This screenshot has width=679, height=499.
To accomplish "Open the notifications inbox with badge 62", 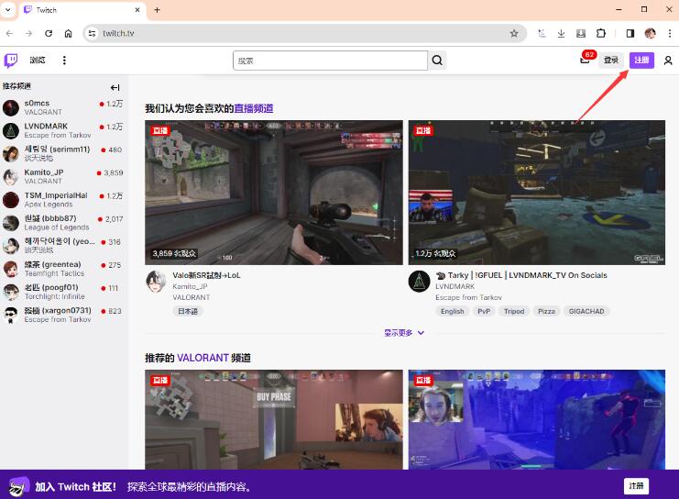I will pos(585,60).
